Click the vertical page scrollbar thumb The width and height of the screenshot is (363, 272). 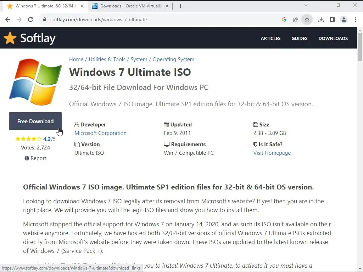click(360, 47)
